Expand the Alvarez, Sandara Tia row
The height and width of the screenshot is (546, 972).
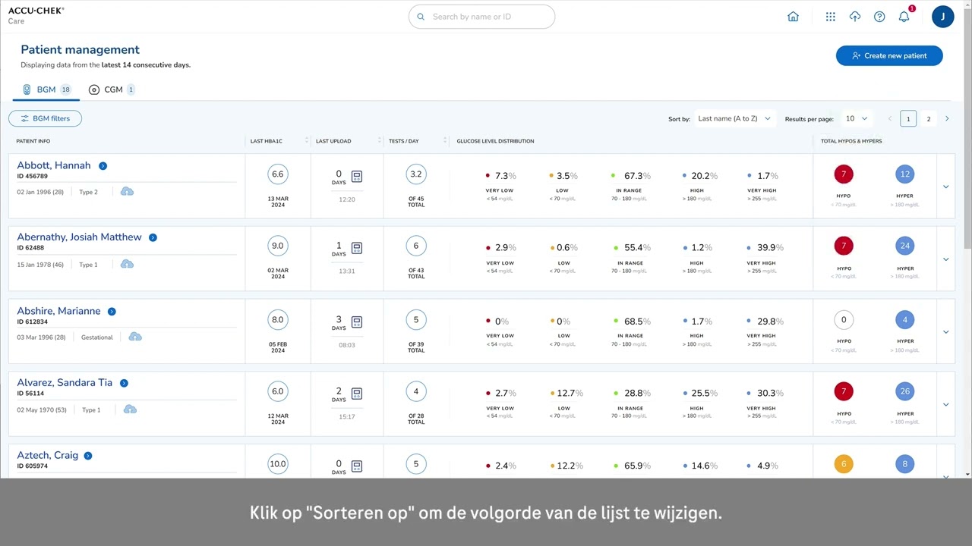coord(945,404)
